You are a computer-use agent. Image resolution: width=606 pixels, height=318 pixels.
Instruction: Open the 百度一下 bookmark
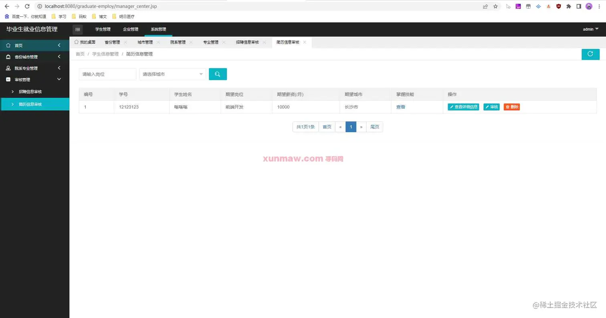[25, 17]
